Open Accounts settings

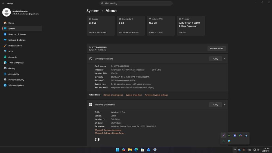pyautogui.click(x=22, y=57)
